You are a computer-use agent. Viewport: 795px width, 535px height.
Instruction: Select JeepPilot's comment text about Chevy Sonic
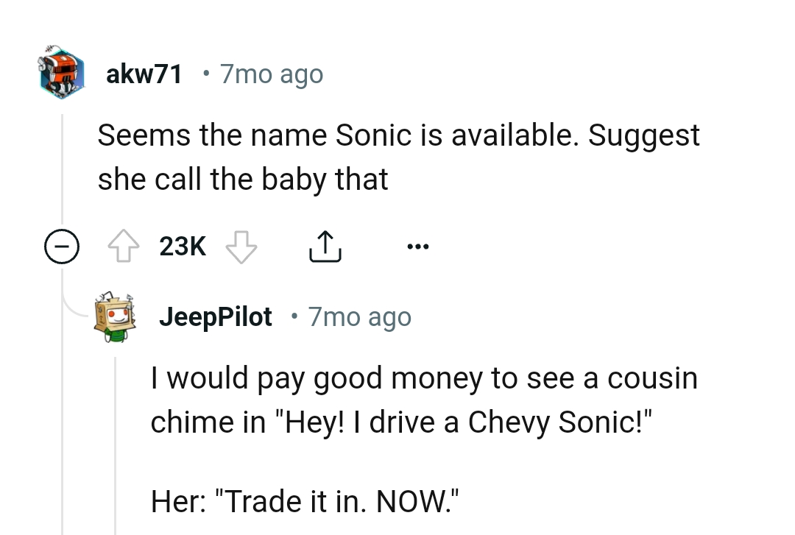click(425, 400)
